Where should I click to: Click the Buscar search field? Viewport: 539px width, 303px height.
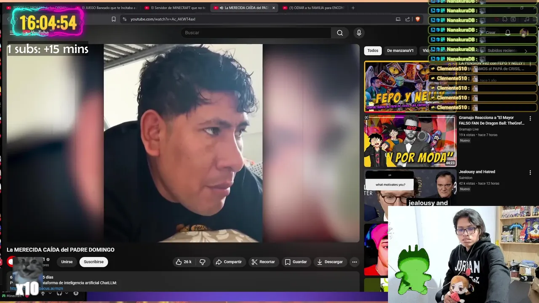[257, 33]
